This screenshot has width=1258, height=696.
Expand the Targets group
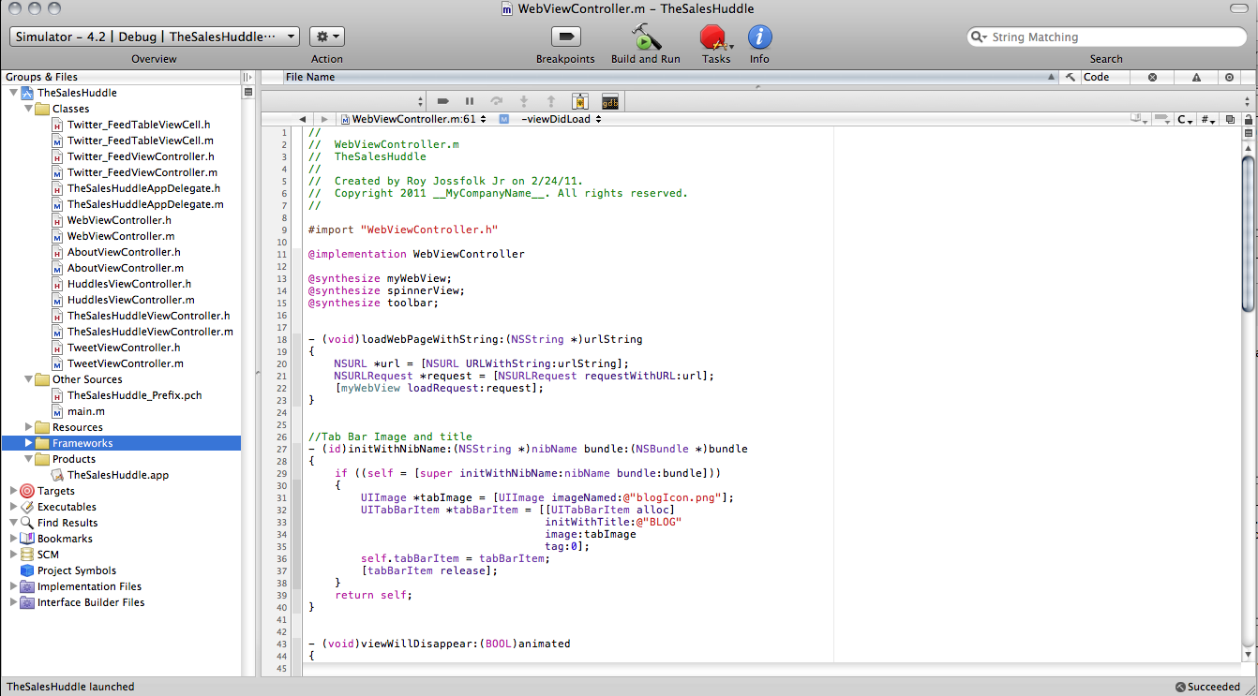click(13, 491)
